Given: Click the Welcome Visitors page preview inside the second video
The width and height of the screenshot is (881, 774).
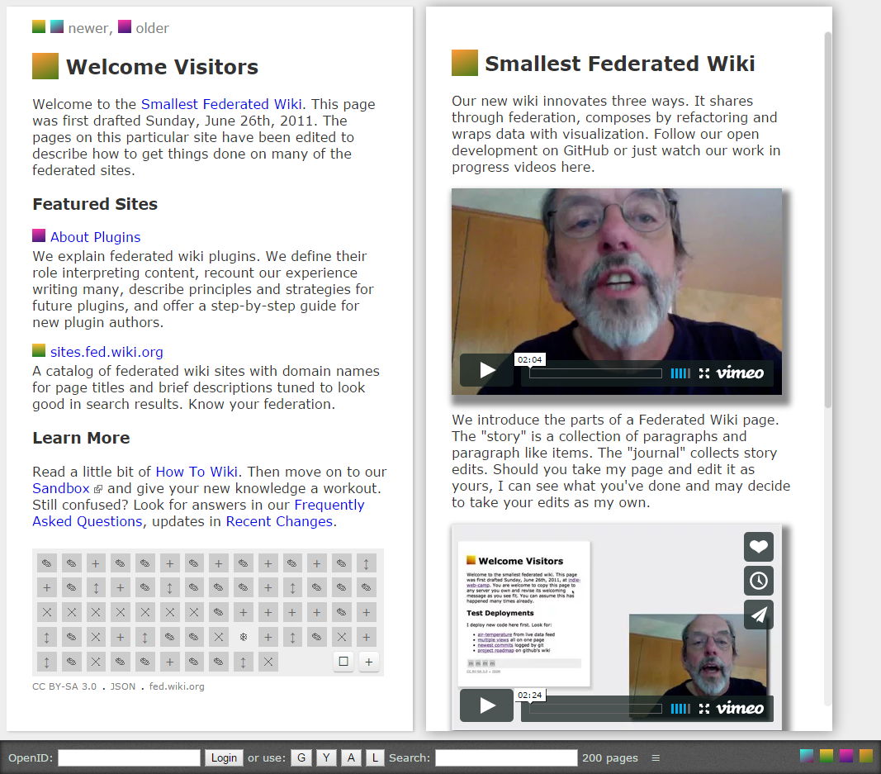Looking at the screenshot, I should pyautogui.click(x=523, y=613).
